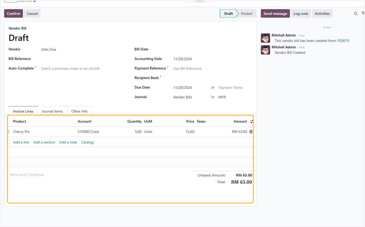Click Account column header
This screenshot has height=227, width=365.
84,121
